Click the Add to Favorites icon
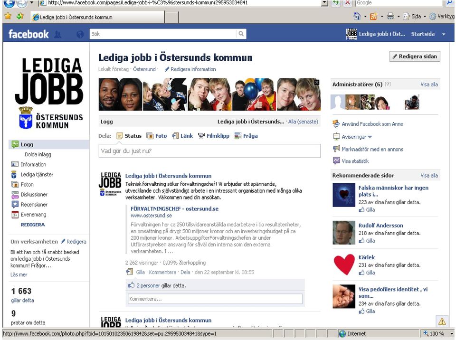The width and height of the screenshot is (456, 340). coord(20,16)
